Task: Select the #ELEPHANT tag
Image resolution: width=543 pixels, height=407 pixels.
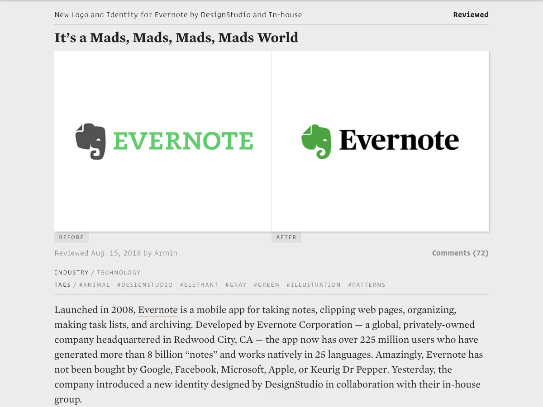Action: pyautogui.click(x=199, y=285)
